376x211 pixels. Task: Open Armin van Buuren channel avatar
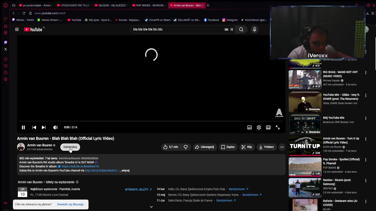(21, 147)
